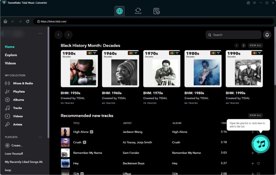Click the add-to-list music note button
This screenshot has height=175, width=276.
(x=261, y=144)
